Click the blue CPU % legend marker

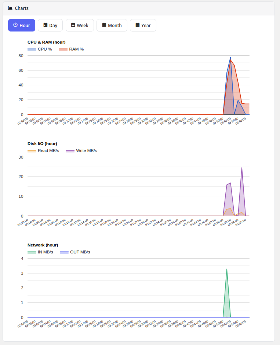tap(32, 49)
